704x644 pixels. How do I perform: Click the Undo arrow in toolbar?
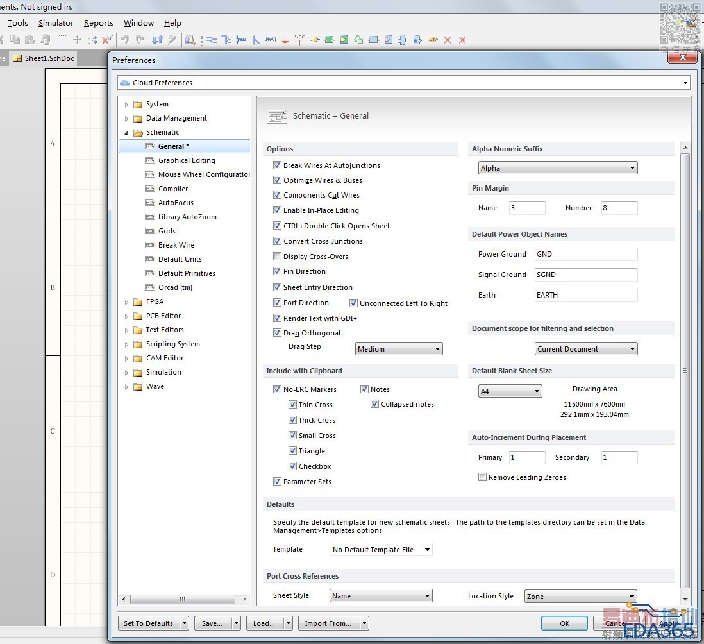coord(124,40)
